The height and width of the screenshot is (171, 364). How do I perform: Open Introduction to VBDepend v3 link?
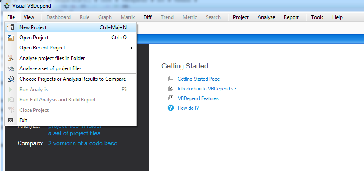207,89
